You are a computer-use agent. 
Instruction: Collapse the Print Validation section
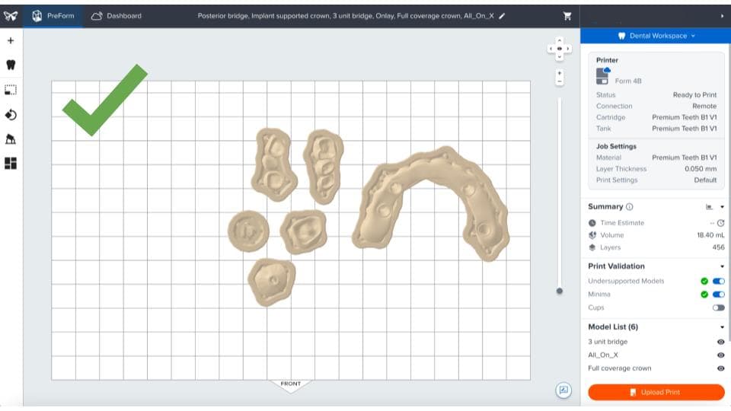tap(722, 266)
